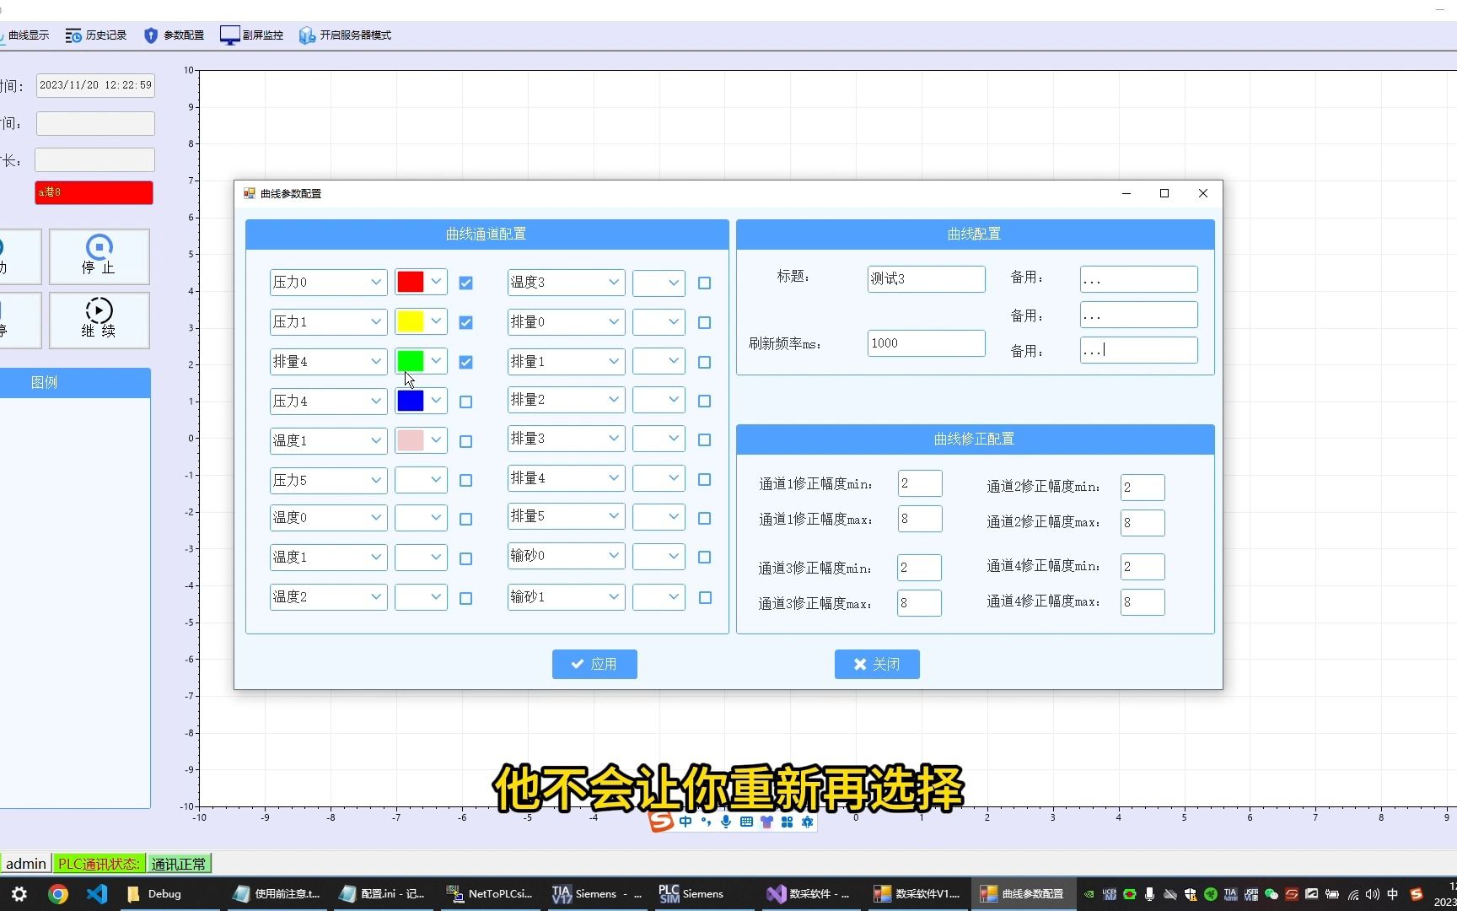Viewport: 1457px width, 911px height.
Task: Click the Wi-Fi network icon in system tray
Action: click(1352, 894)
